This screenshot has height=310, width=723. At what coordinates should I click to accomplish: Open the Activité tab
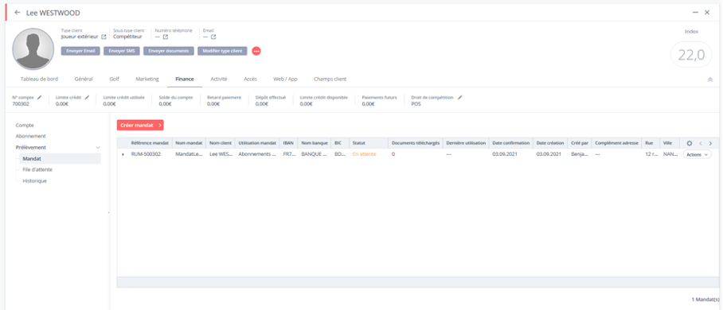(x=218, y=79)
